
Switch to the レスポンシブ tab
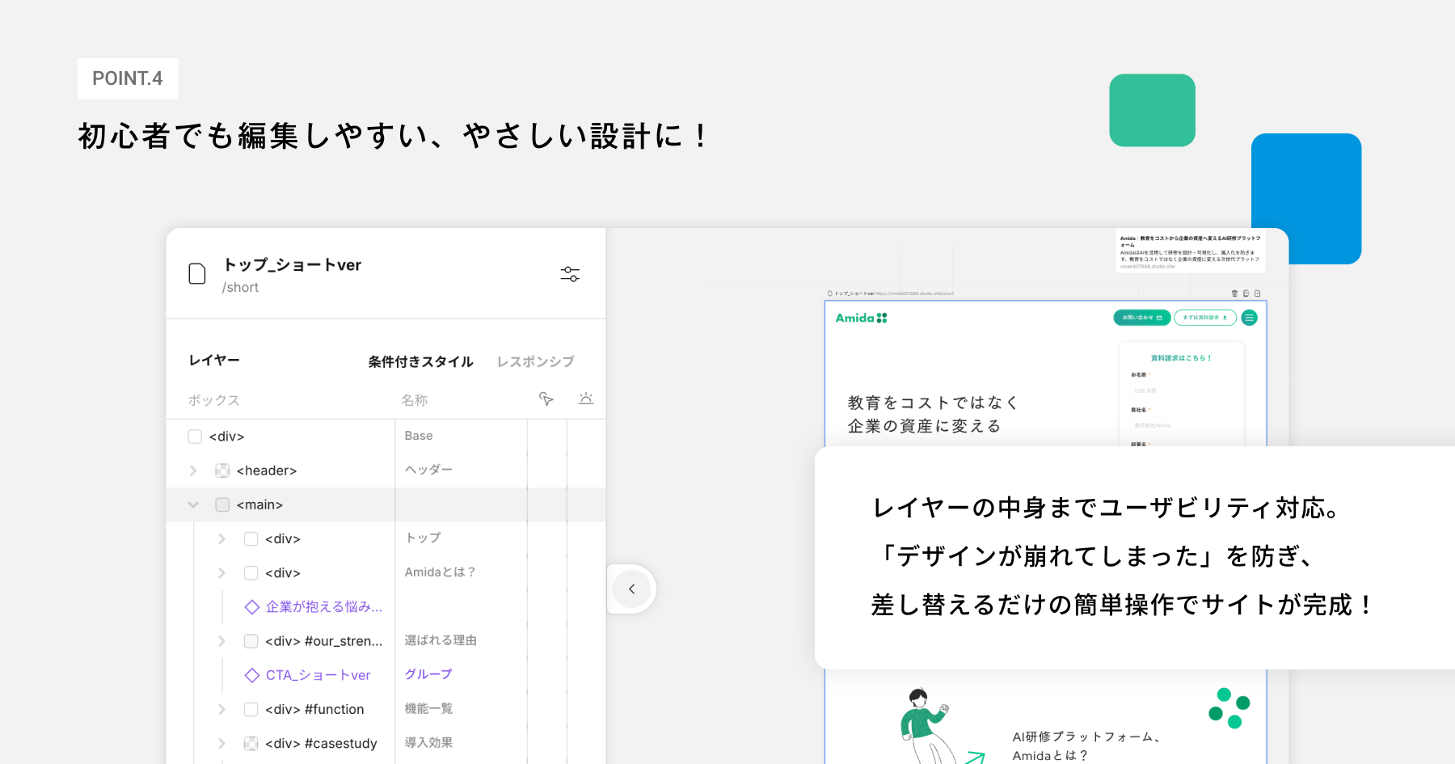(x=536, y=361)
